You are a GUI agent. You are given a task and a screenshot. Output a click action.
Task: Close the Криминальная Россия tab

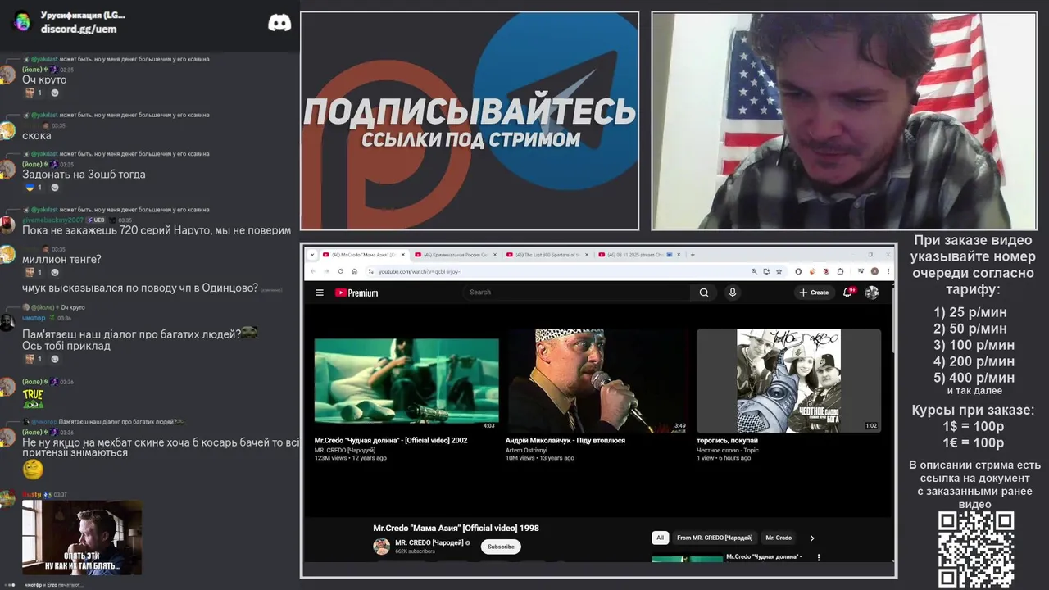(x=495, y=255)
